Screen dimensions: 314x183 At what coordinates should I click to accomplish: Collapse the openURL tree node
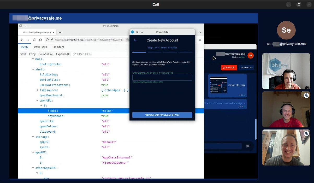[37, 101]
